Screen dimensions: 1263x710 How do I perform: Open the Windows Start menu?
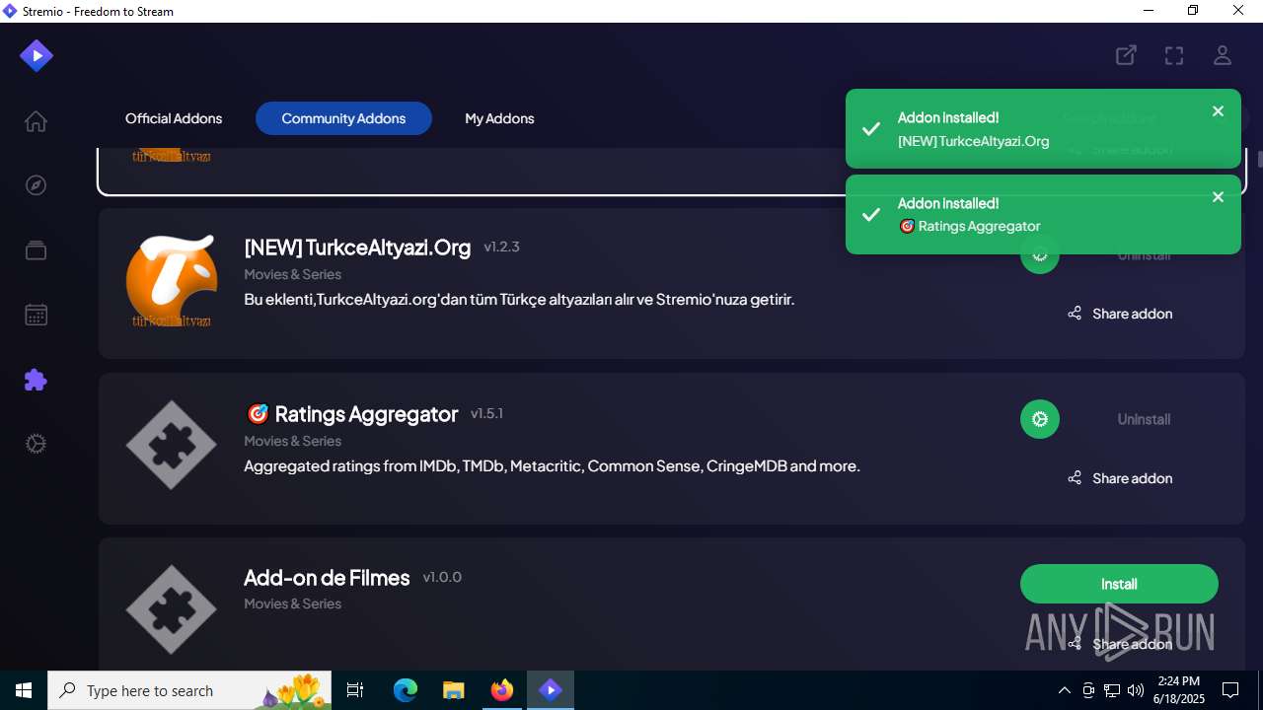point(24,690)
